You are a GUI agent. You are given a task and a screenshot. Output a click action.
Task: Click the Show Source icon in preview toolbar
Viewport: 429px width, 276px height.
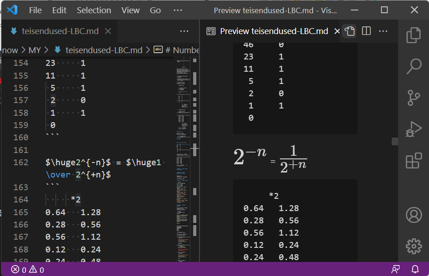[x=349, y=31]
